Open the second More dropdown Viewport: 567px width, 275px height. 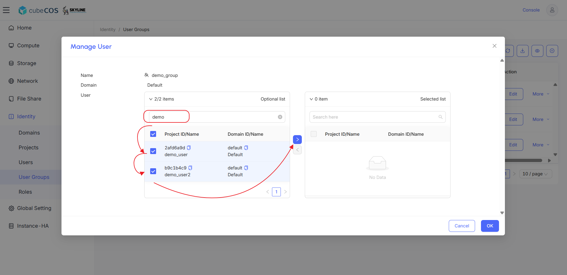[541, 119]
